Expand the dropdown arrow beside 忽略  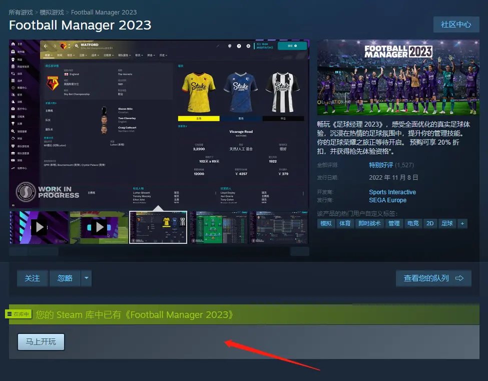pyautogui.click(x=87, y=278)
